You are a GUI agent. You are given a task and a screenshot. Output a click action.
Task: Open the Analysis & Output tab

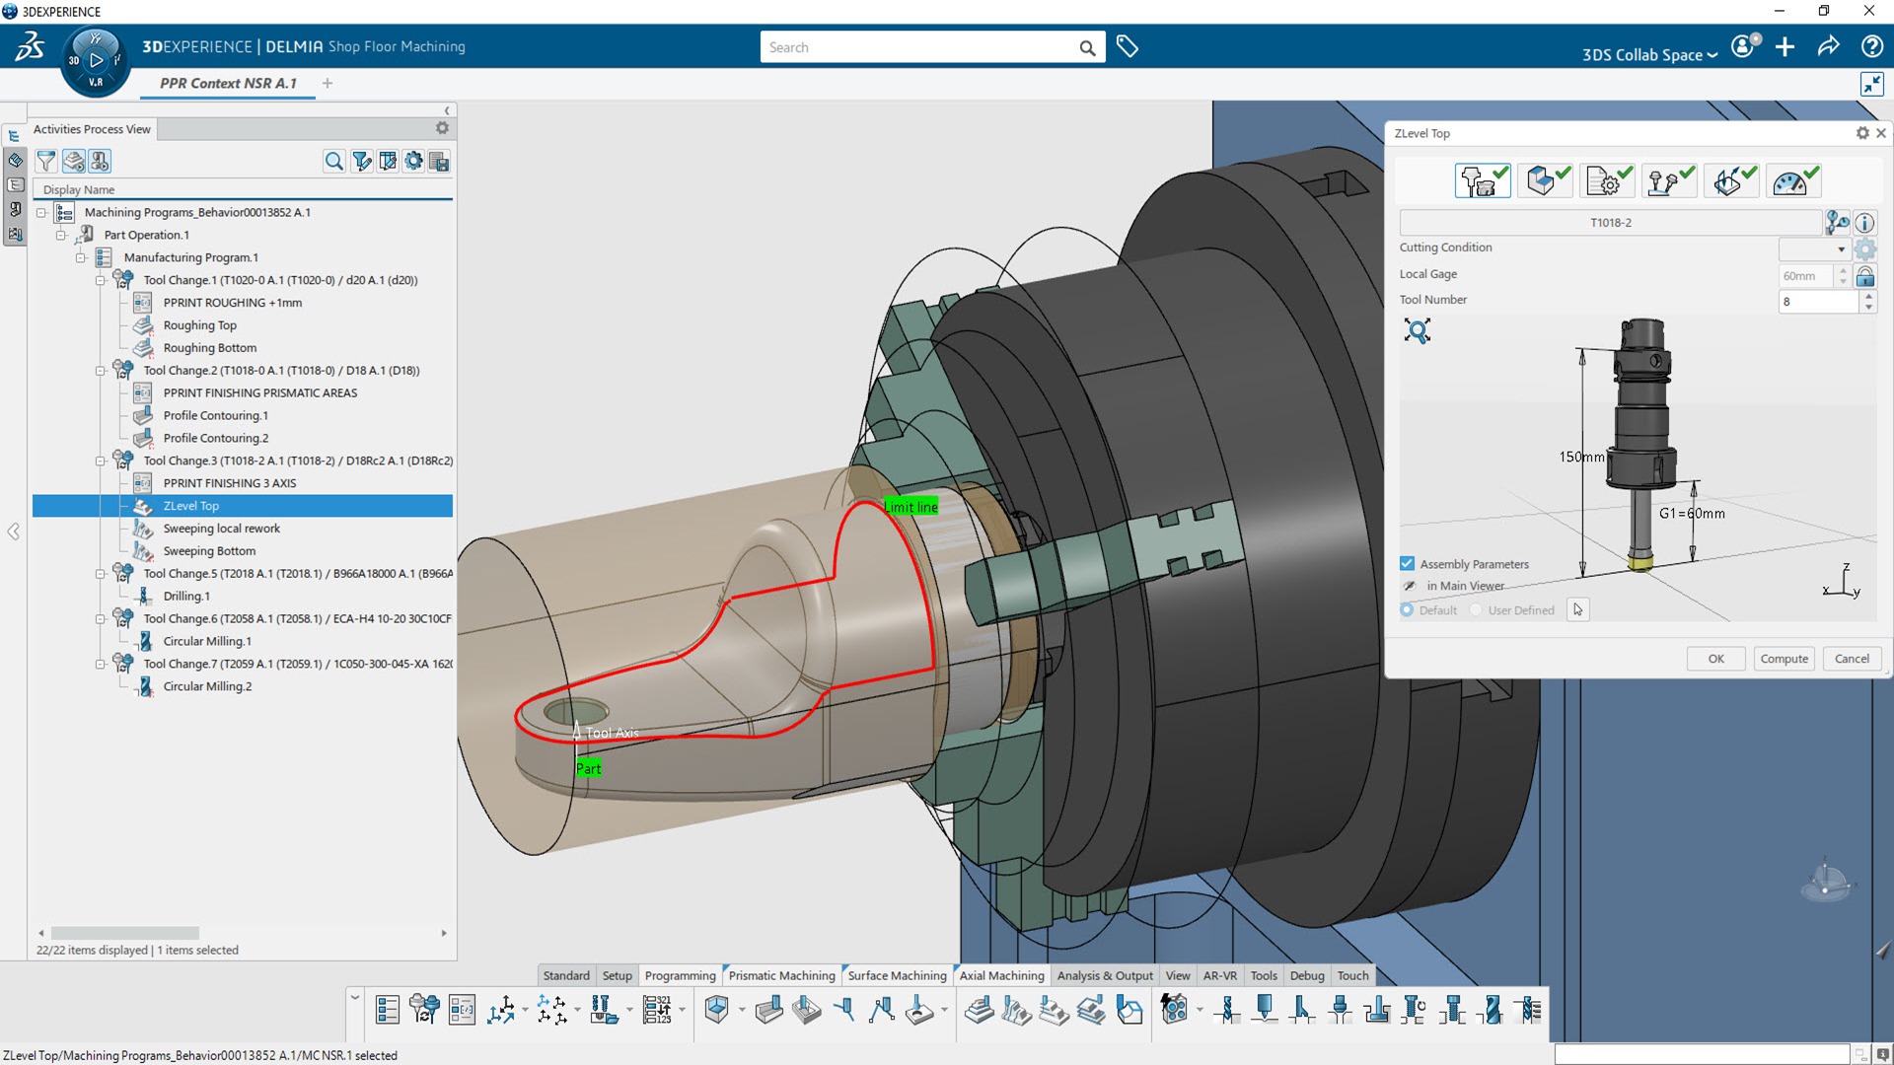click(1104, 975)
